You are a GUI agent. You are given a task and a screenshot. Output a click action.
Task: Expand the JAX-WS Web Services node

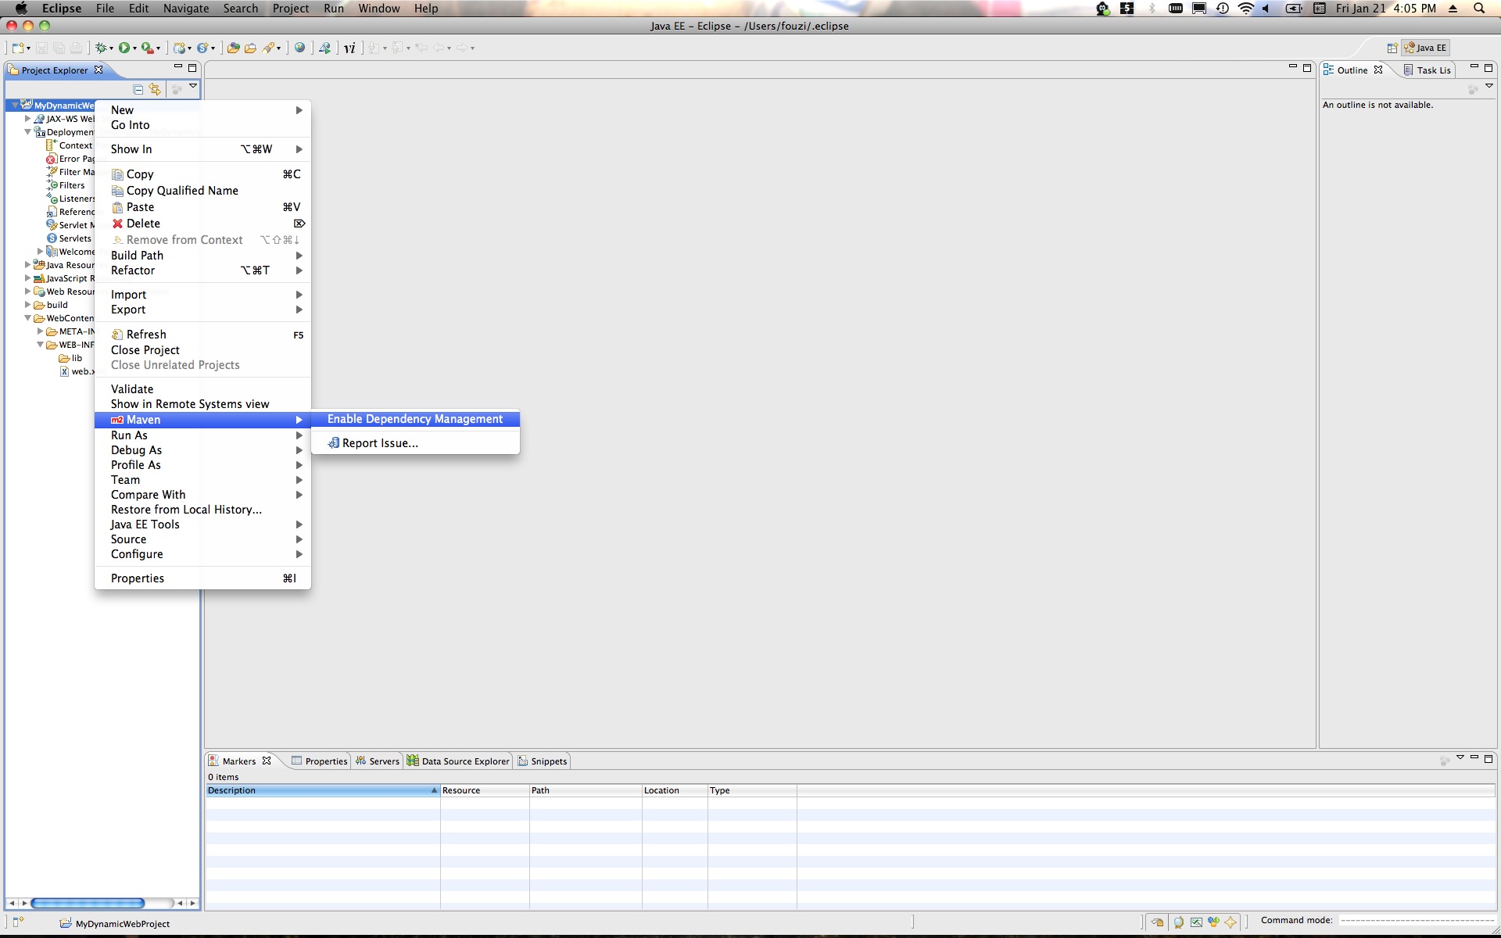(x=27, y=119)
